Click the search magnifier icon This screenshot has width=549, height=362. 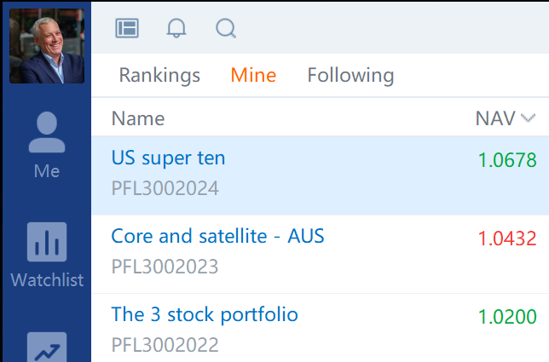[x=226, y=28]
